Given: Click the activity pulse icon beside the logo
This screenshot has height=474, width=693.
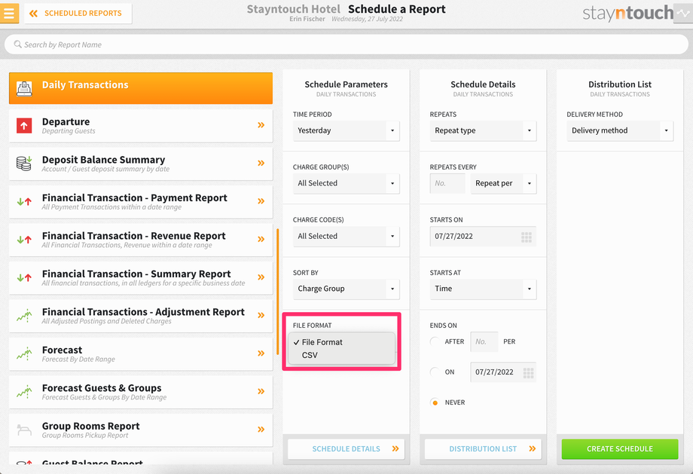Looking at the screenshot, I should coord(683,14).
